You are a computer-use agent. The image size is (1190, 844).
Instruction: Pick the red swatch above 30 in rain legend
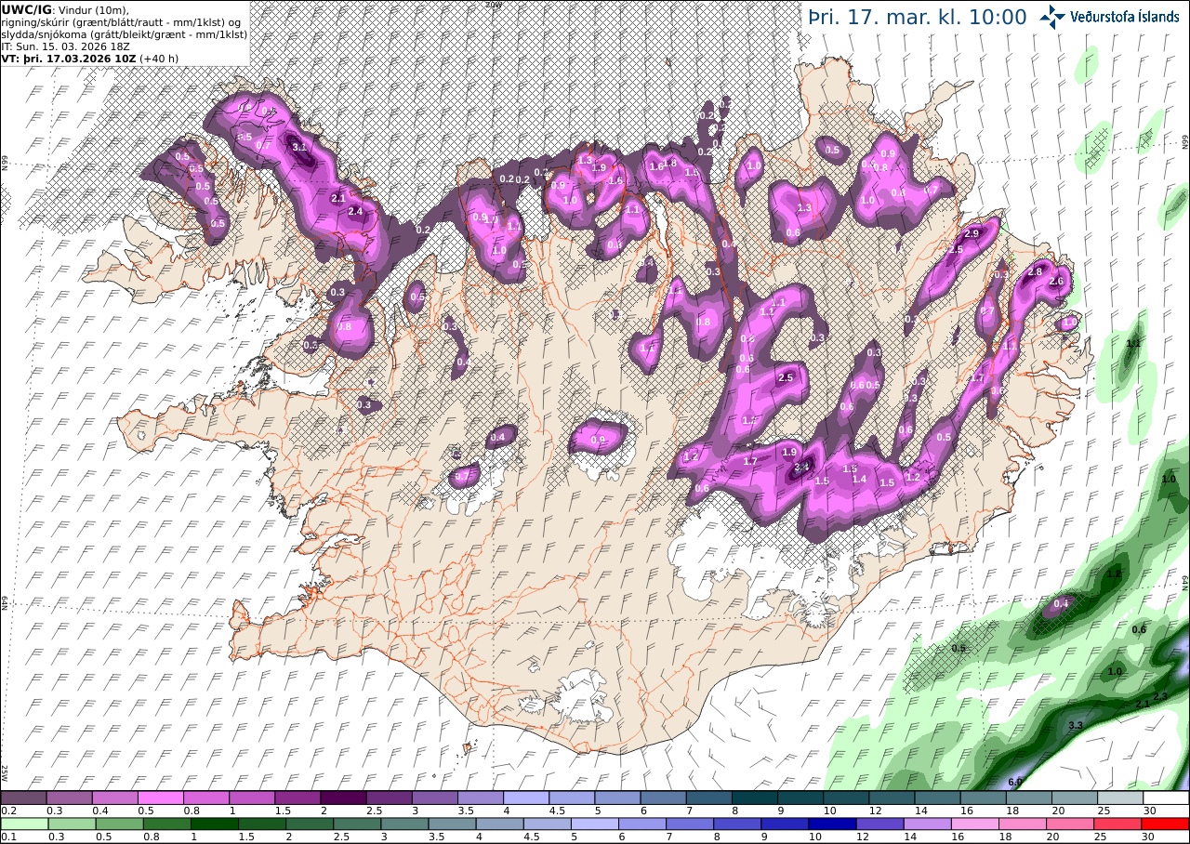(1166, 824)
